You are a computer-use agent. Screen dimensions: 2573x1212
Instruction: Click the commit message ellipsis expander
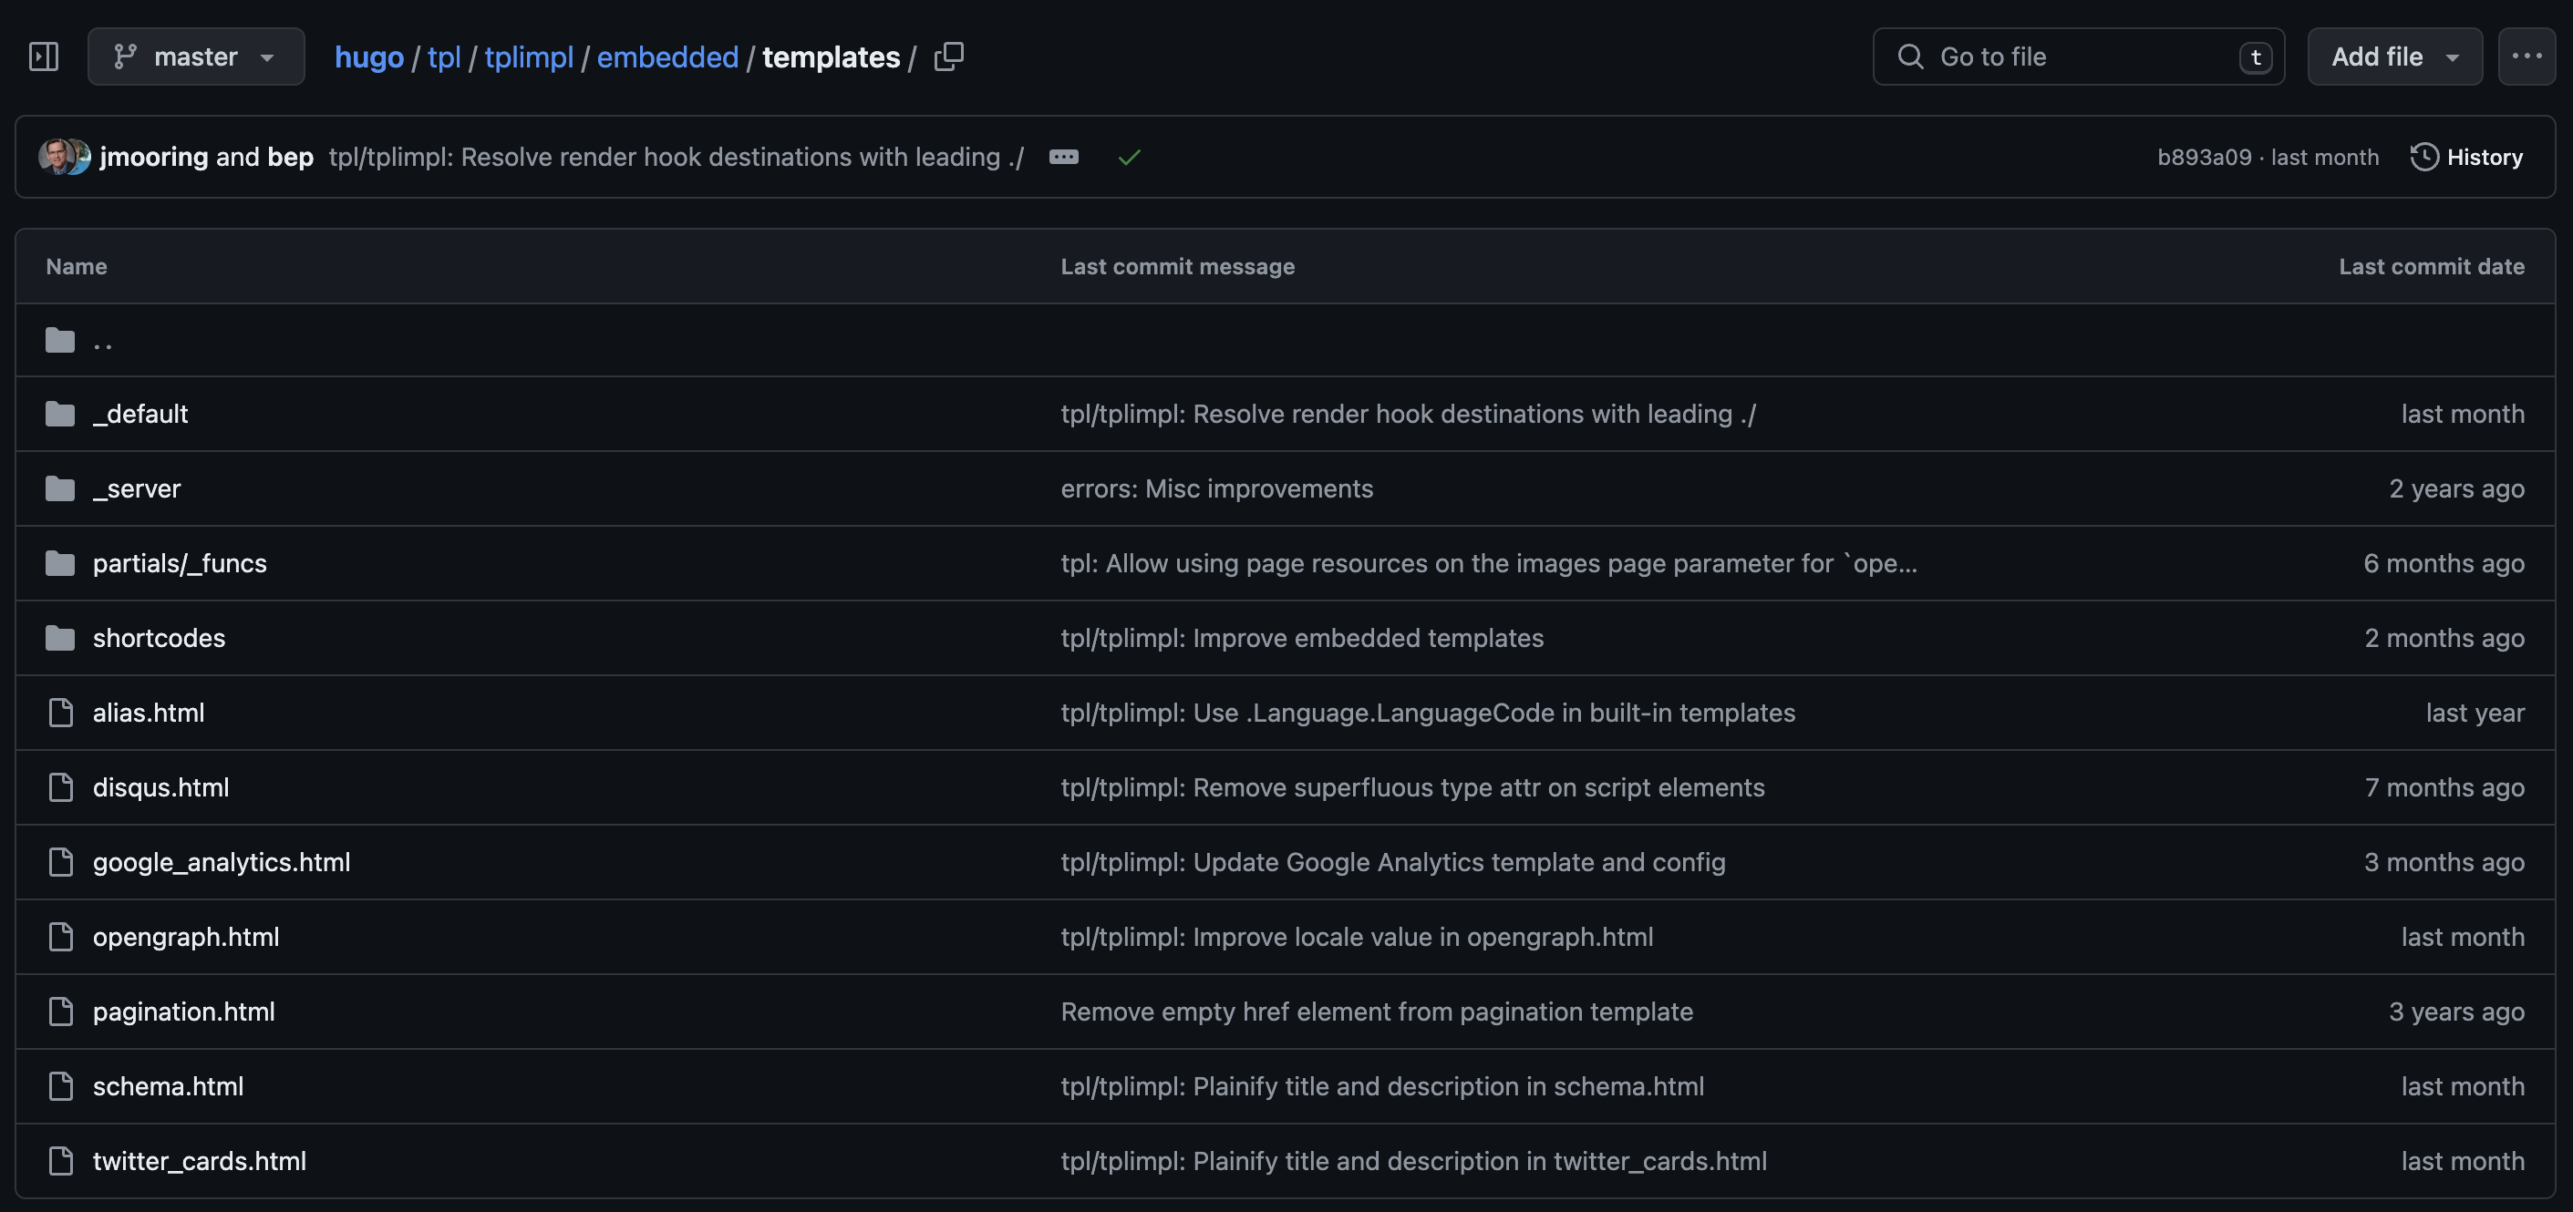[1063, 156]
